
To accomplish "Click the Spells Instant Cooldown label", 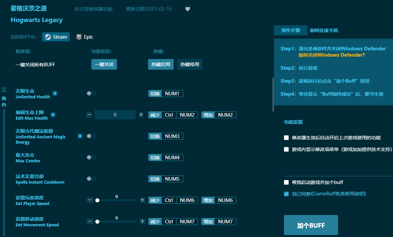I will (x=40, y=179).
